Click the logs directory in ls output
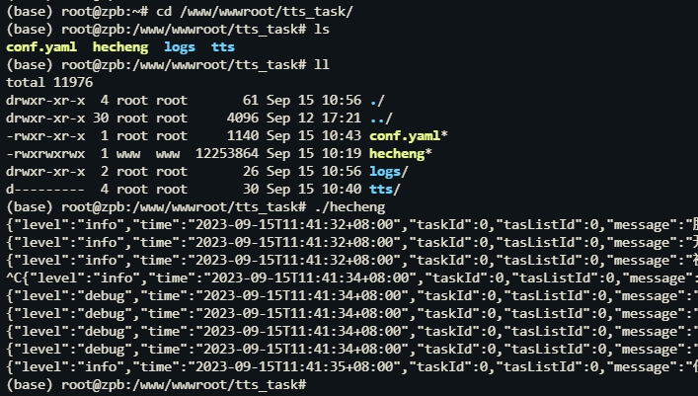This screenshot has width=698, height=396. (180, 46)
